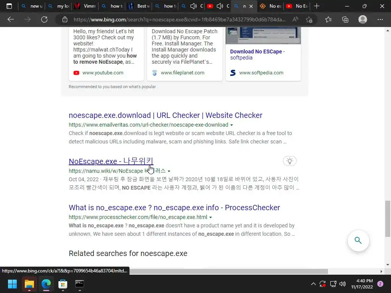Switch to the last YouTube "No Es" tab

[297, 6]
